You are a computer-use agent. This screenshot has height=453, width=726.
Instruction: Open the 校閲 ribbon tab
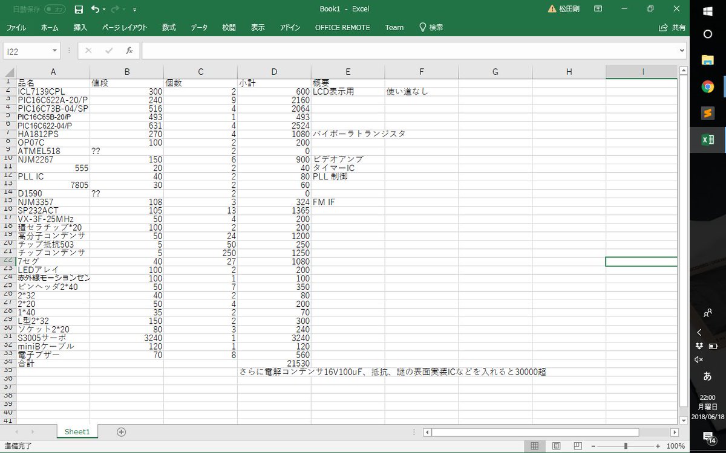pyautogui.click(x=229, y=27)
